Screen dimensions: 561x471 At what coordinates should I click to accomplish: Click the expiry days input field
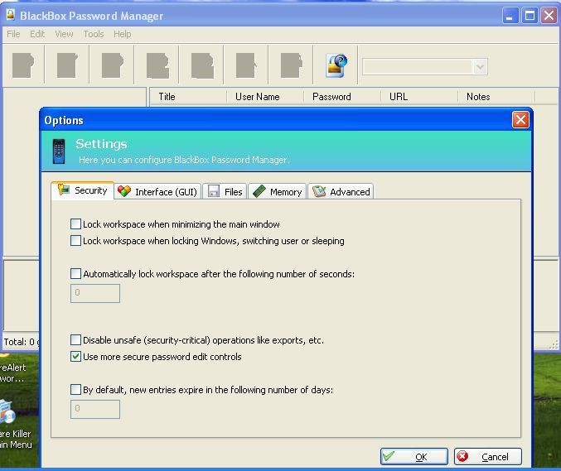[95, 409]
